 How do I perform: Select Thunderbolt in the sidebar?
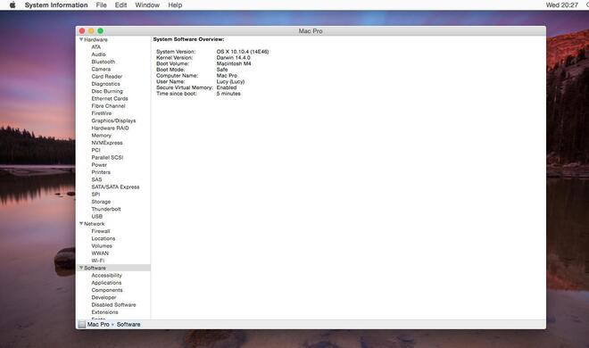106,209
